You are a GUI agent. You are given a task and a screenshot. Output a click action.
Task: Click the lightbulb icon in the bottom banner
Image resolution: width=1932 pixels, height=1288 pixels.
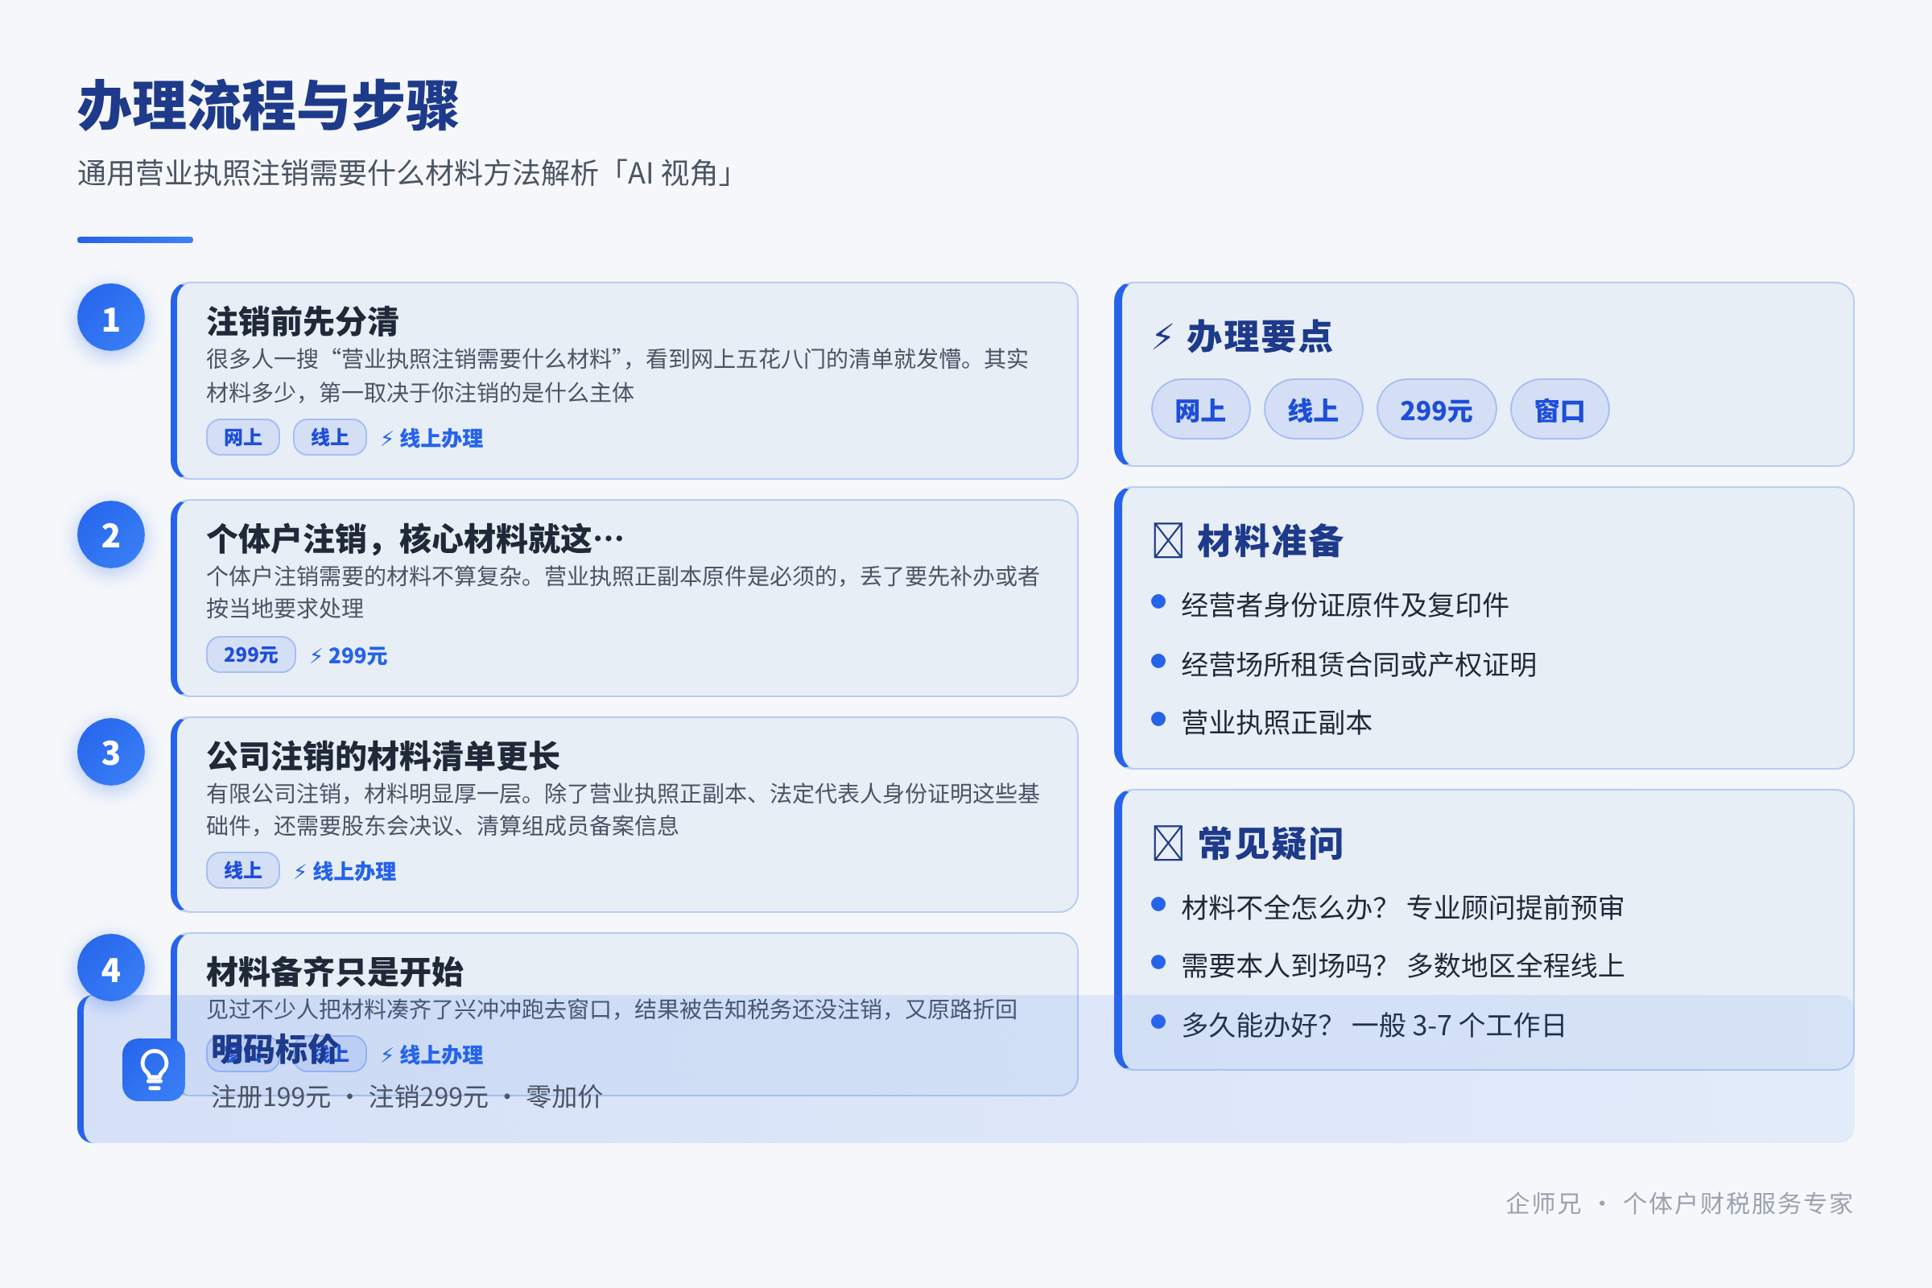pyautogui.click(x=154, y=1070)
